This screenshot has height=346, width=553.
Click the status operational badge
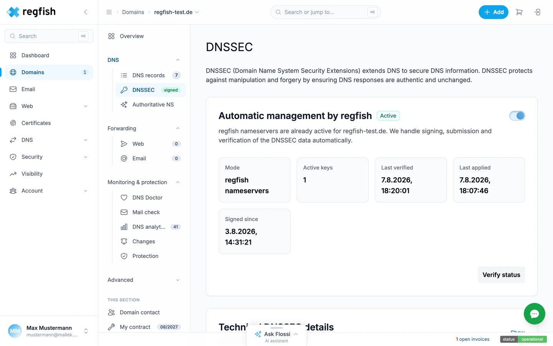pos(523,339)
